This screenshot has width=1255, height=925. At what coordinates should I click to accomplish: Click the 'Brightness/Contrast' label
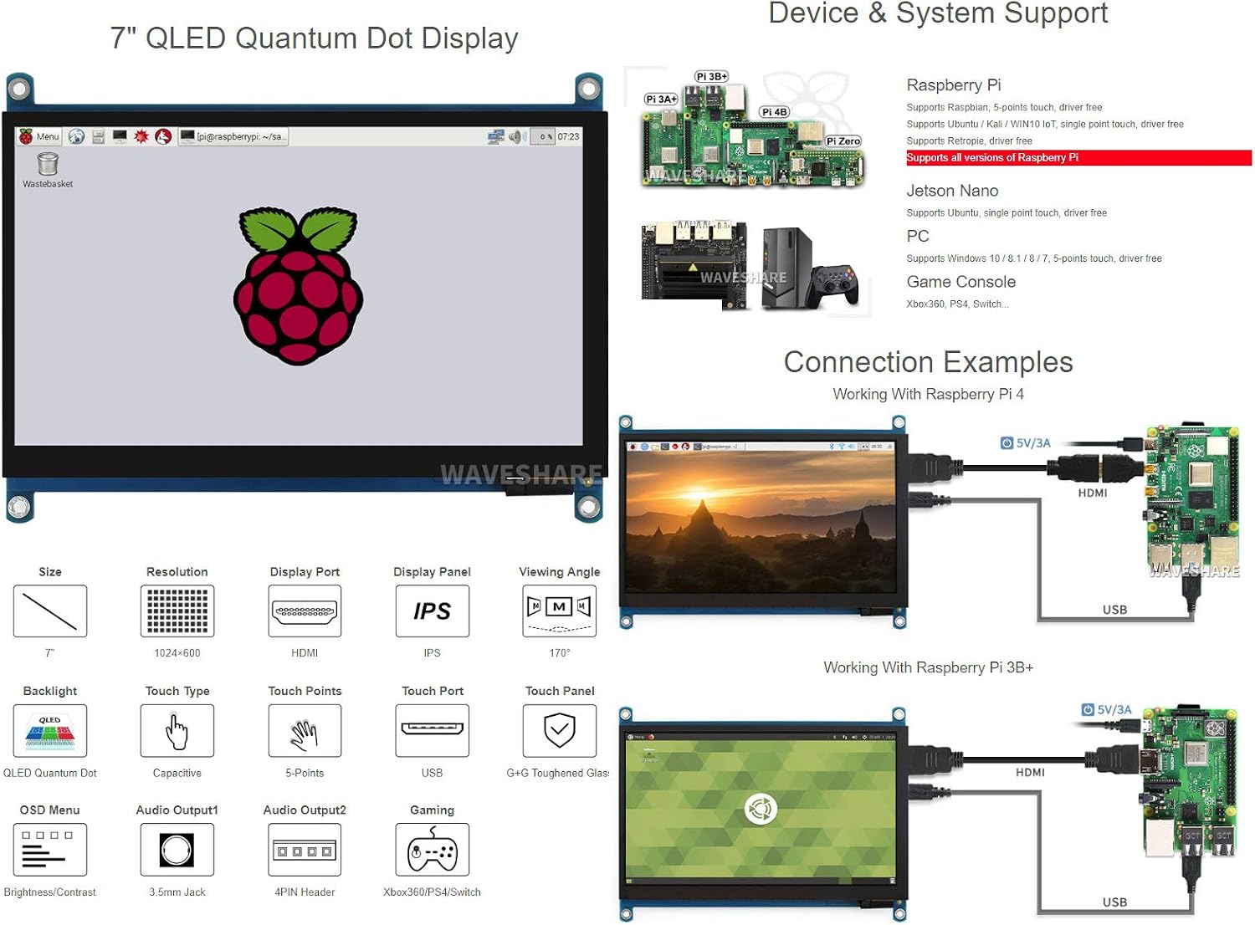50,892
